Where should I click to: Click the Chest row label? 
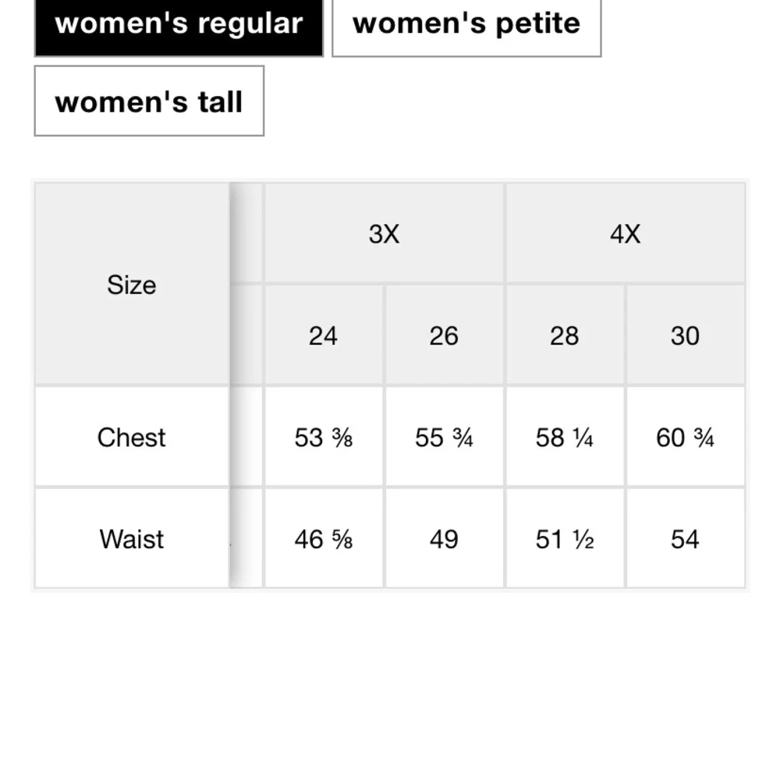tap(132, 437)
